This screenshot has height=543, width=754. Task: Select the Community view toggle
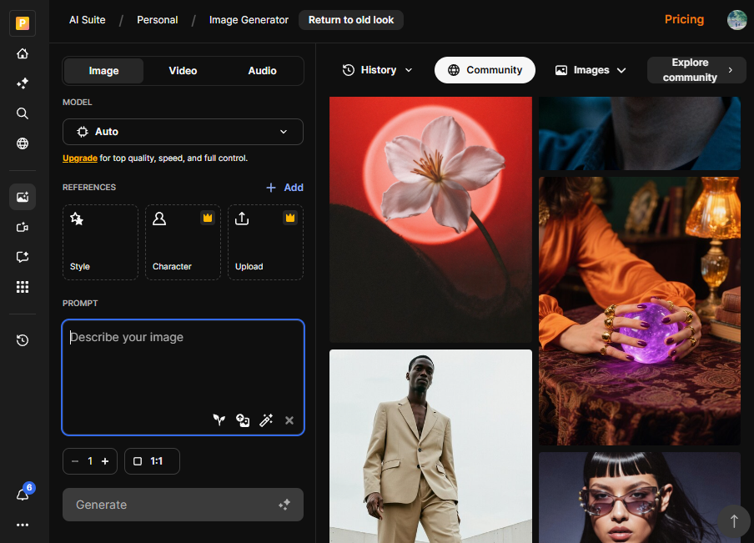[485, 70]
